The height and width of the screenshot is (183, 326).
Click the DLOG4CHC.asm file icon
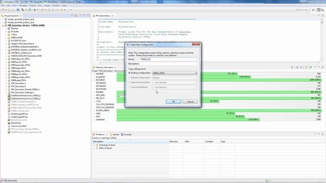coord(9,41)
